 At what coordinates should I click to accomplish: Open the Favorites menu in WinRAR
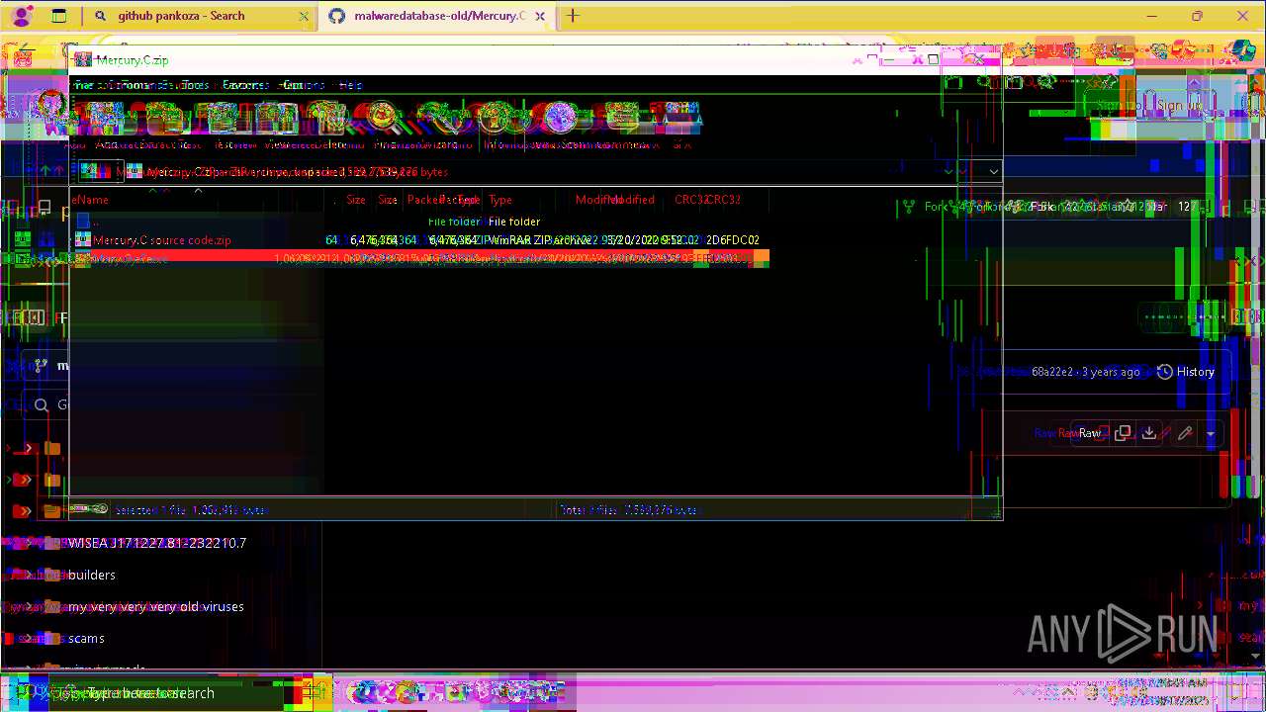click(245, 85)
